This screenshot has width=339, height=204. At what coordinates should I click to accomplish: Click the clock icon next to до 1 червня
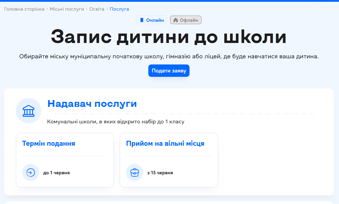31,173
